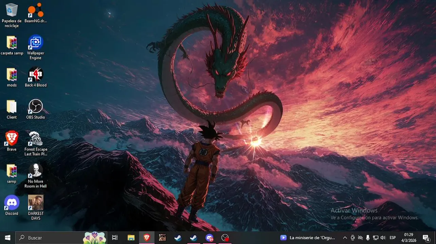The width and height of the screenshot is (436, 244).
Task: Launch DARKEST DAYS desktop shortcut
Action: point(36,208)
